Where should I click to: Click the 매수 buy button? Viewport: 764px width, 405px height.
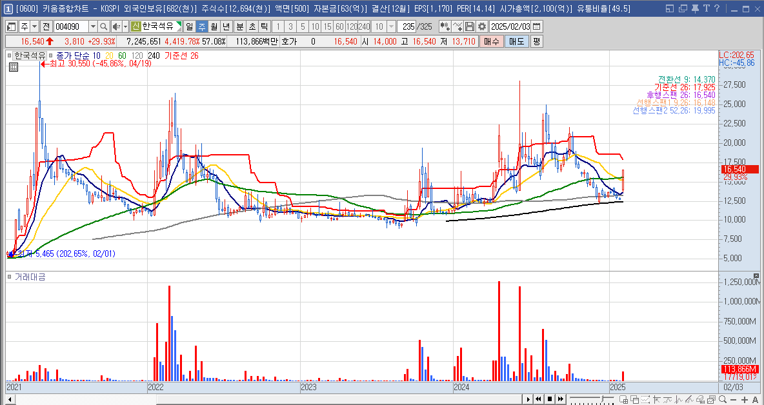492,41
